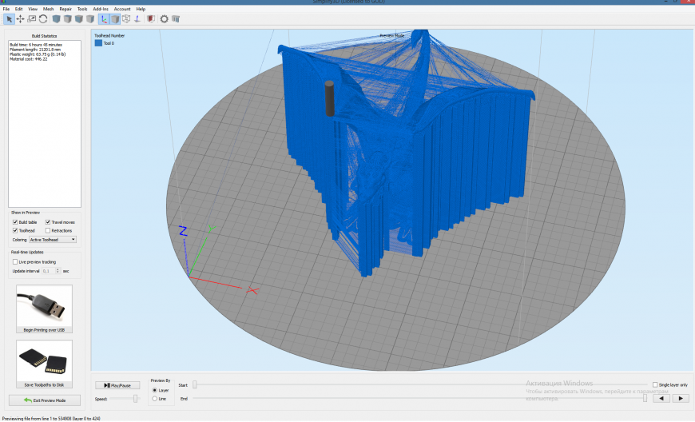This screenshot has width=695, height=422.
Task: Select the arrow pointer tool in toolbar
Action: tap(10, 18)
